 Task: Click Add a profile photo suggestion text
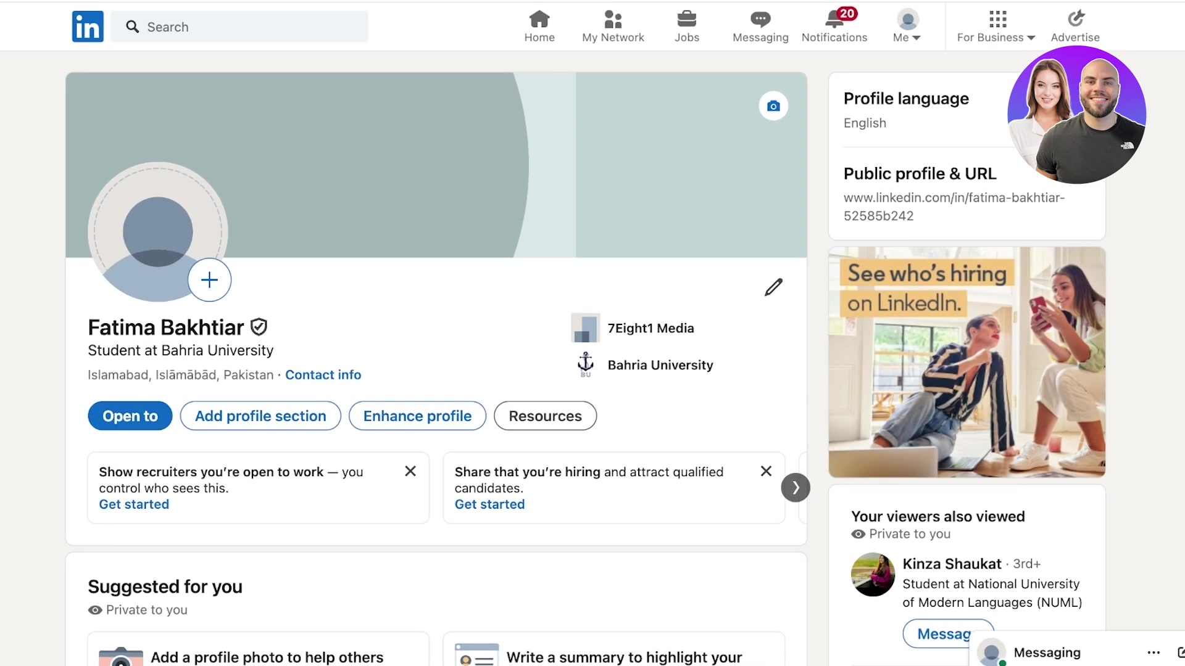tap(267, 657)
